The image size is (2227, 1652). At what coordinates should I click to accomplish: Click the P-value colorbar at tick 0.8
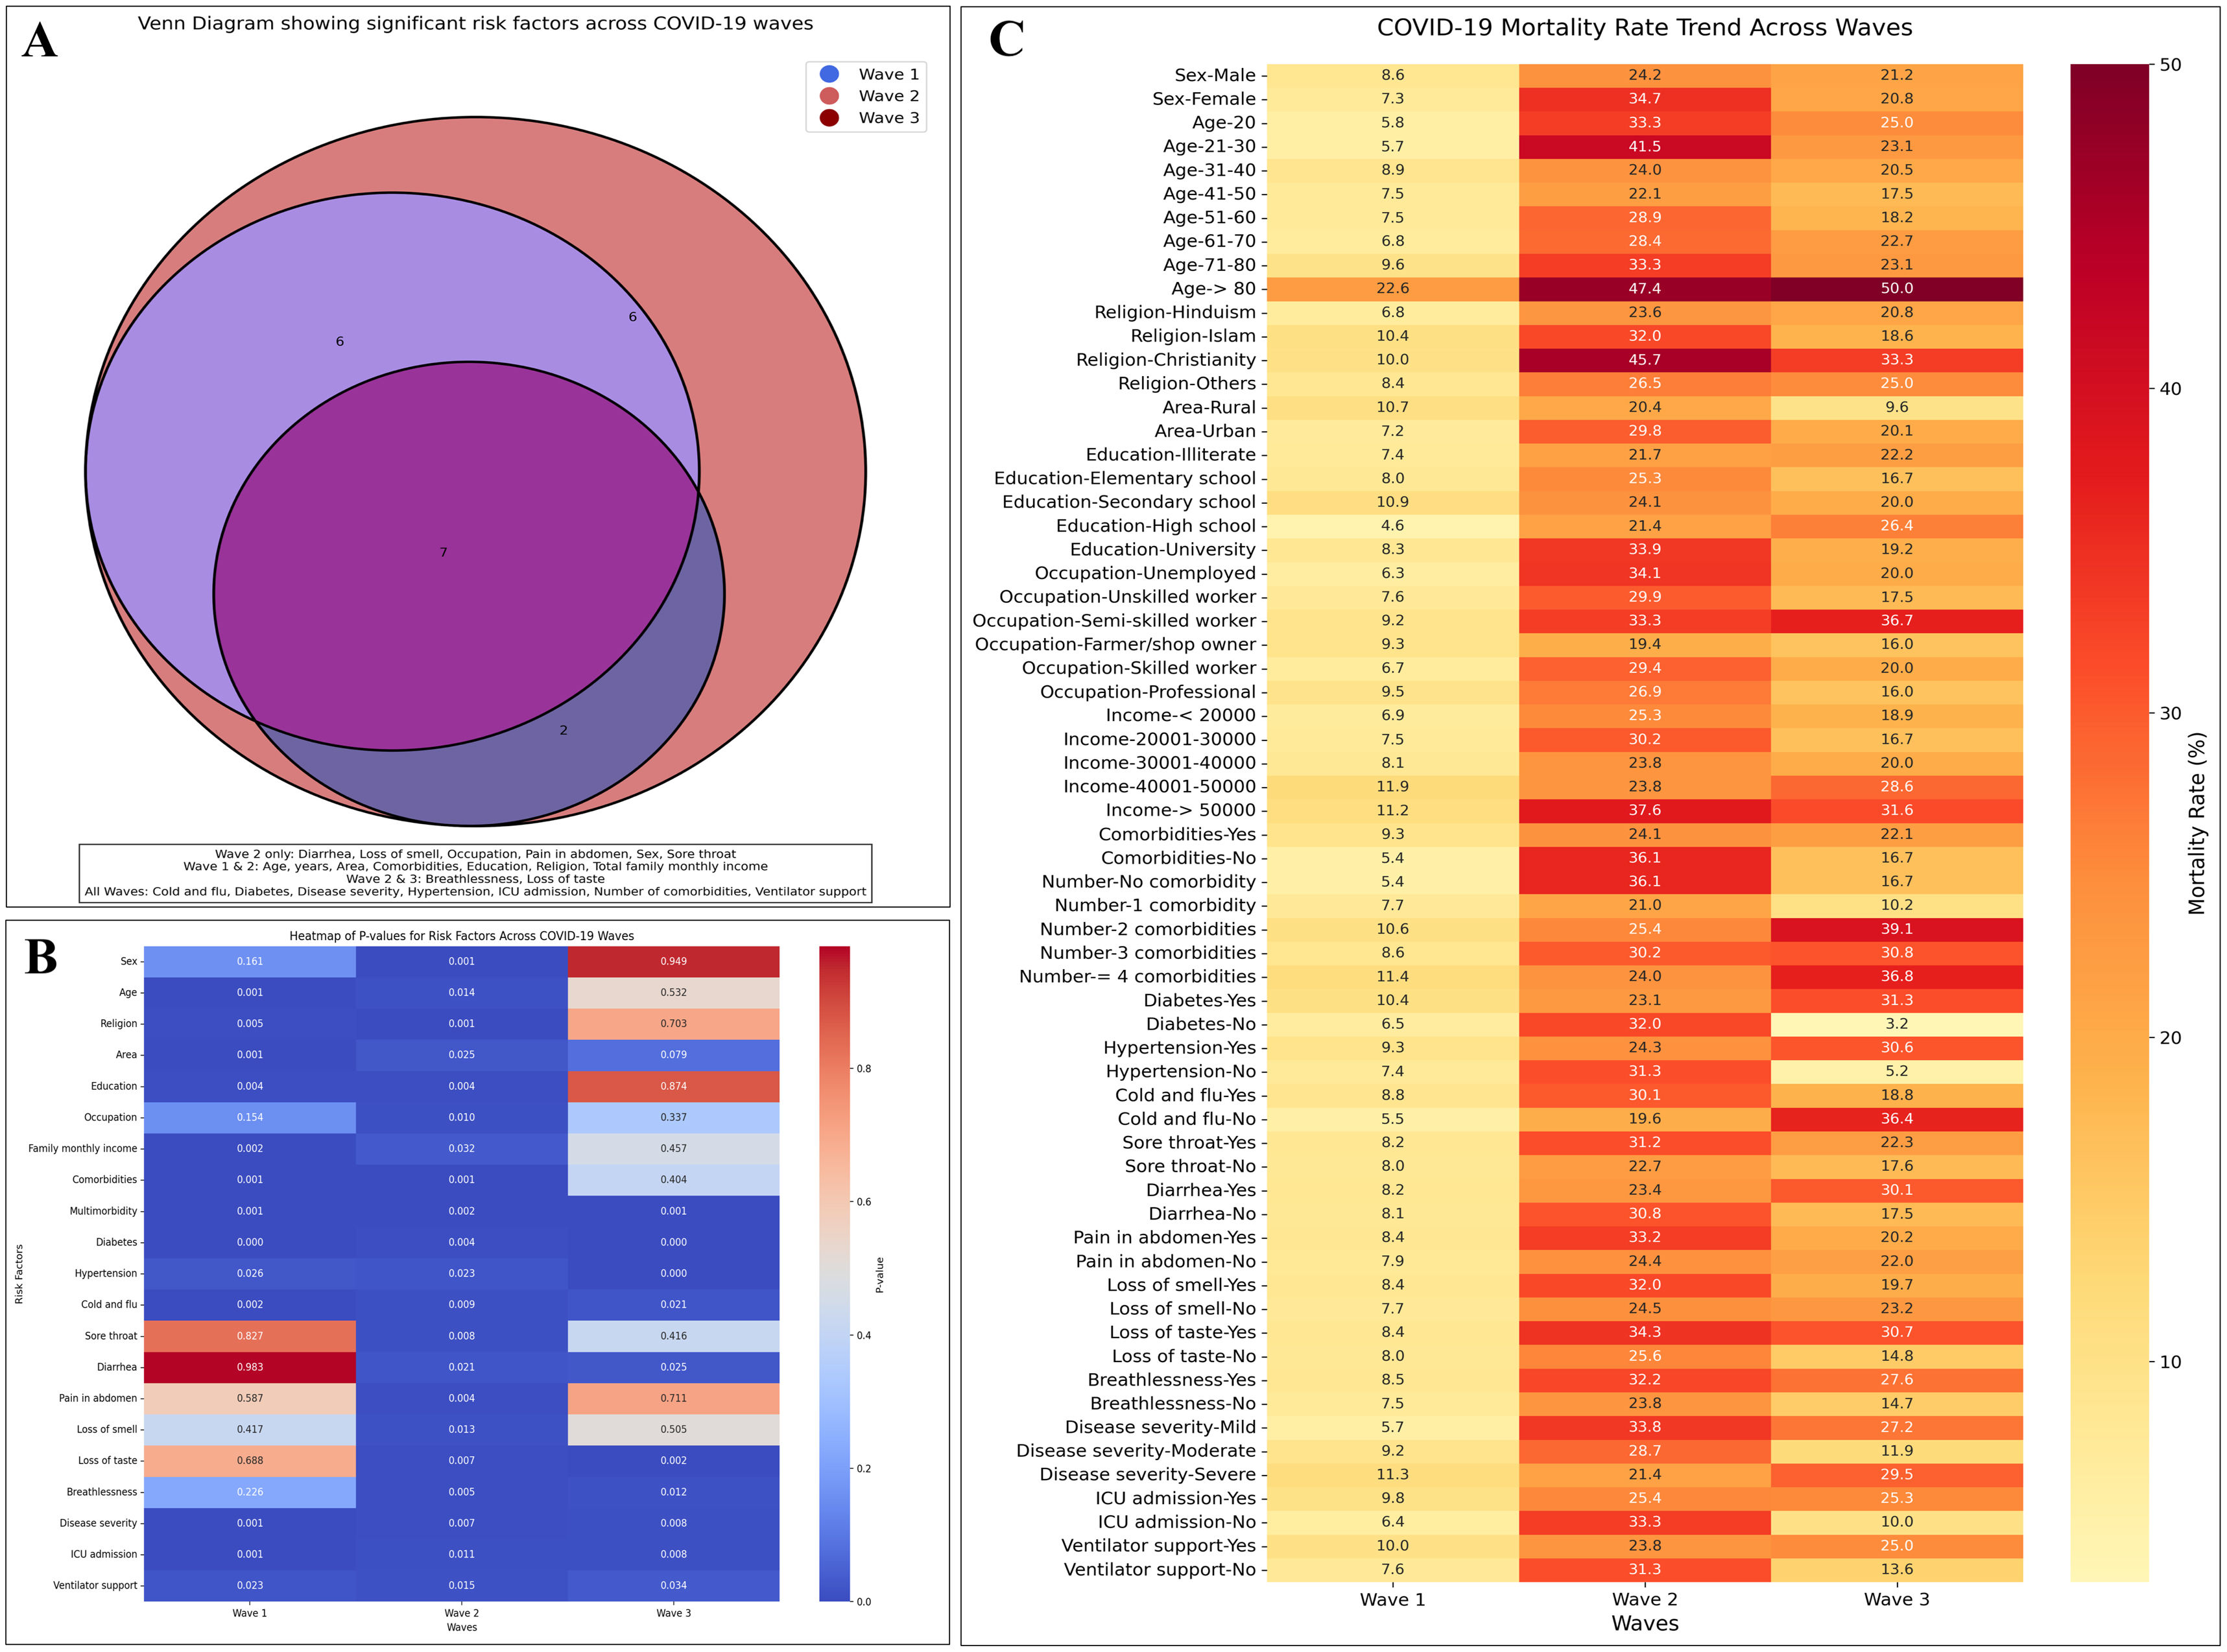pos(834,1069)
